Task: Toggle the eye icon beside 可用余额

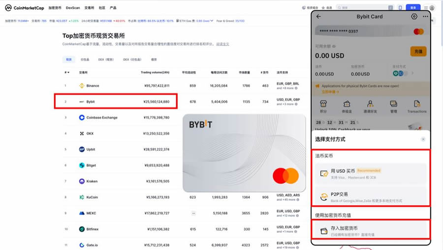Action: tap(334, 46)
